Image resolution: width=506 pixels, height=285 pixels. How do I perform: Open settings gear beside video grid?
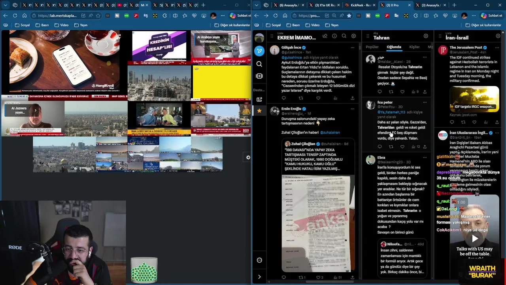click(x=248, y=158)
